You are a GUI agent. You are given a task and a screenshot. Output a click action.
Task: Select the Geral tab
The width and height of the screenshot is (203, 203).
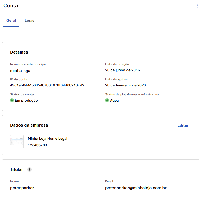(11, 21)
